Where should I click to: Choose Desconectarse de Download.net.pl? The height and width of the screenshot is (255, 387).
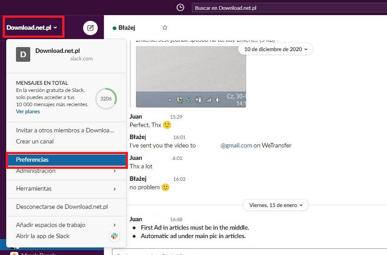click(x=62, y=207)
